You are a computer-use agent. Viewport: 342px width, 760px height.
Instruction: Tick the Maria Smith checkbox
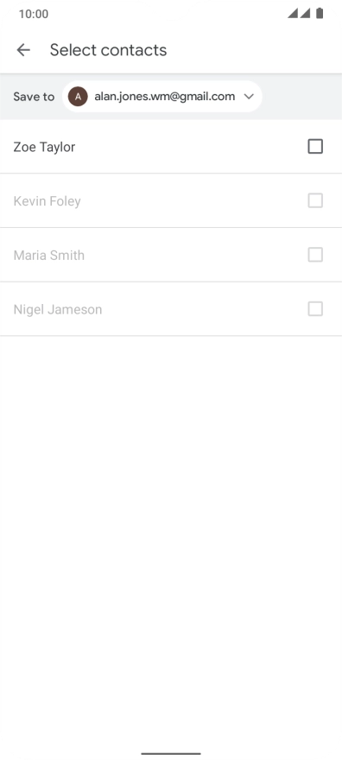pyautogui.click(x=315, y=255)
